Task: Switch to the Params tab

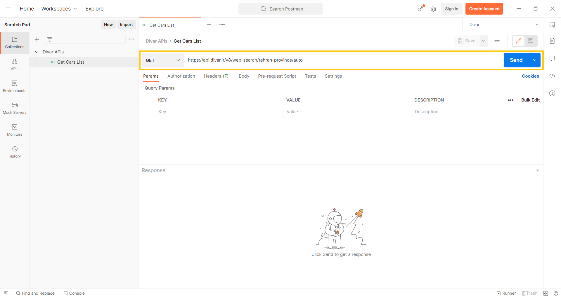Action: coord(151,76)
